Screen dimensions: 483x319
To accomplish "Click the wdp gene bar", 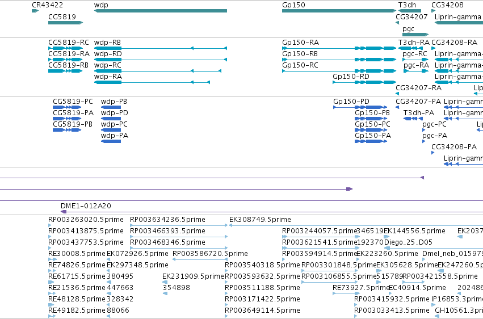I will pyautogui.click(x=161, y=11).
